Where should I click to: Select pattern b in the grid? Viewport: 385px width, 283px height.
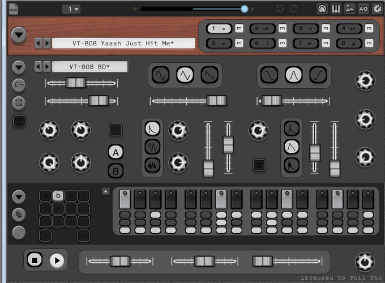(x=58, y=196)
